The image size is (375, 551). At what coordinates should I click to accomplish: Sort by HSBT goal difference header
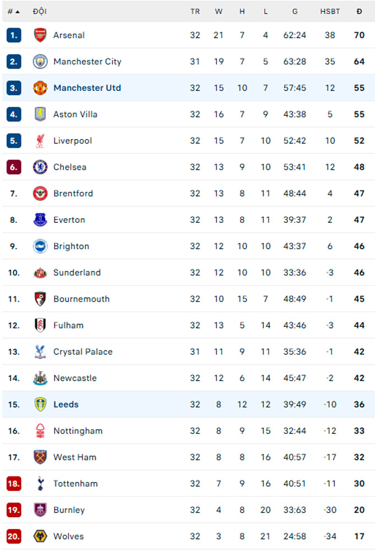point(330,12)
